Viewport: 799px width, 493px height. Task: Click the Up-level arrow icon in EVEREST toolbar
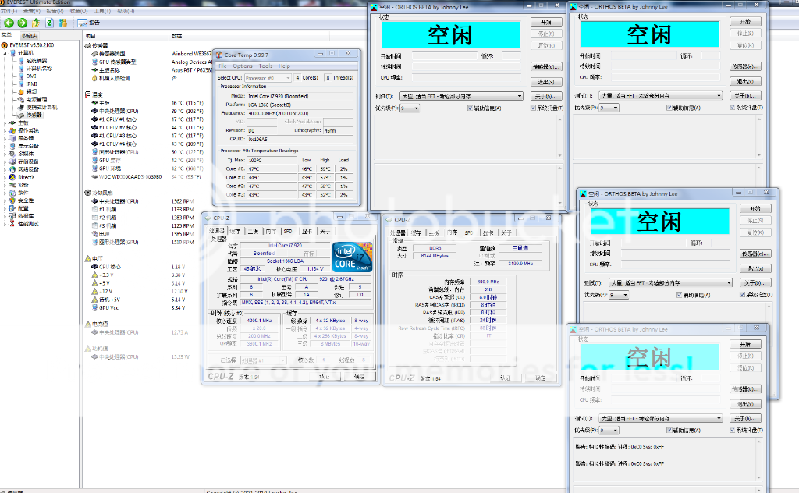click(36, 23)
